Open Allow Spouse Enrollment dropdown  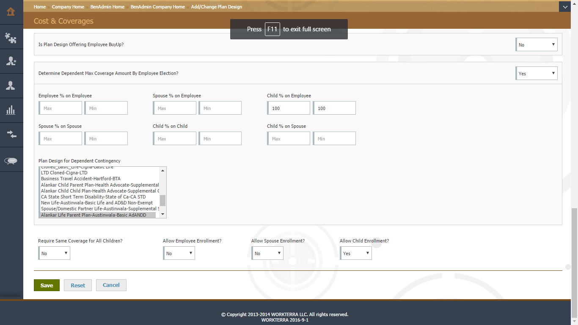click(x=267, y=253)
